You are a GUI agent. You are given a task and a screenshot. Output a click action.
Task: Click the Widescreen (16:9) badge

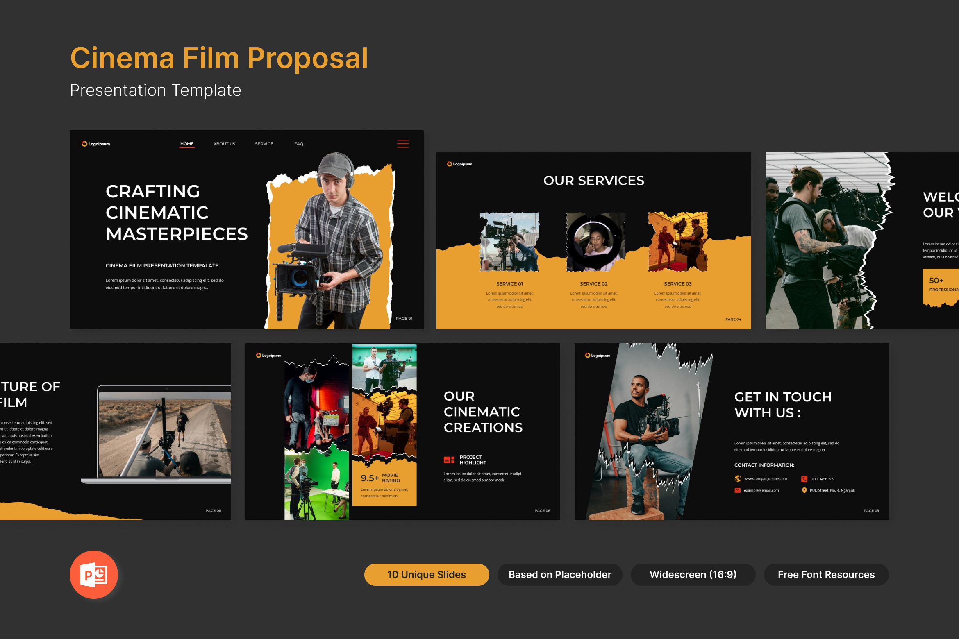point(693,574)
